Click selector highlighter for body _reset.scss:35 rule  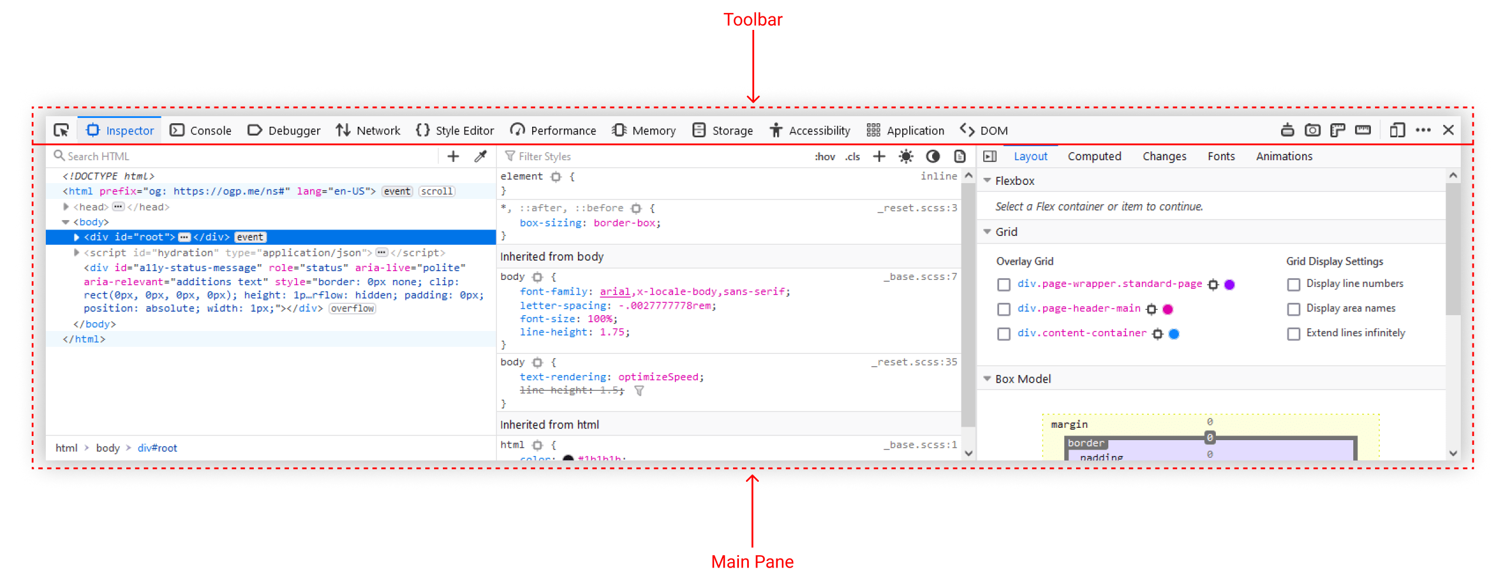[x=537, y=363]
